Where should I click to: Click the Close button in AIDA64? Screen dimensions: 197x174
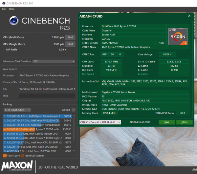point(185,122)
